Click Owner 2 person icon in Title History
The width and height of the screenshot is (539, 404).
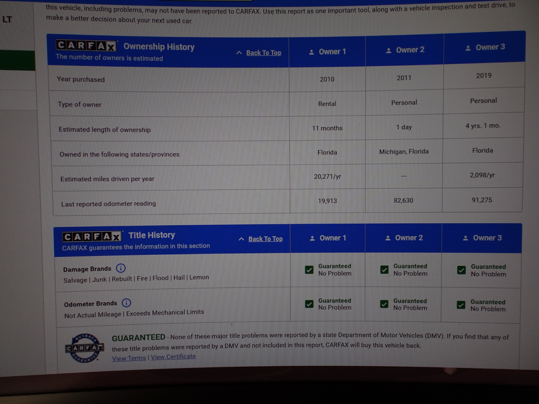[388, 238]
